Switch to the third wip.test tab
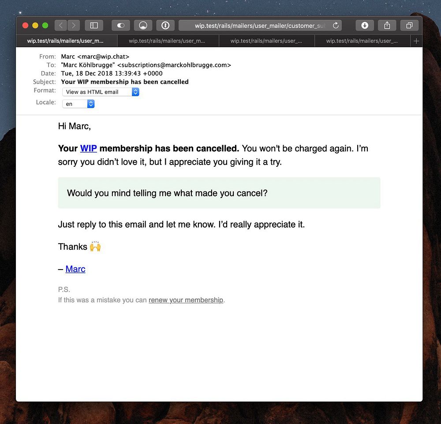 point(267,41)
